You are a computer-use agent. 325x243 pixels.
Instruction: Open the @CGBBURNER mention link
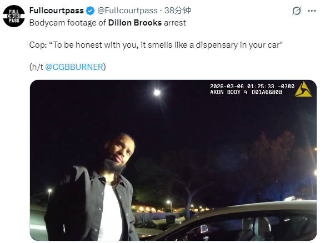(x=74, y=67)
